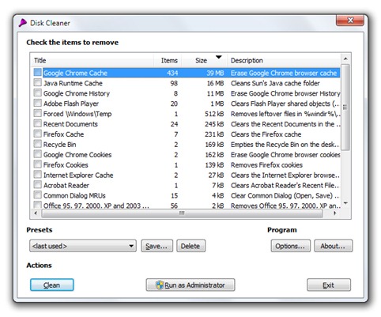This screenshot has height=317, width=381.
Task: Sort list by Size column header
Action: click(204, 60)
